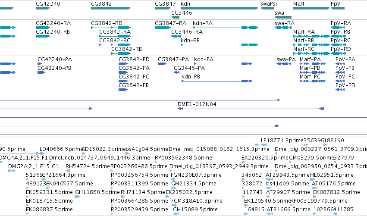
Task: Select EST FGM230E07.3prime
Action: pos(173,179)
